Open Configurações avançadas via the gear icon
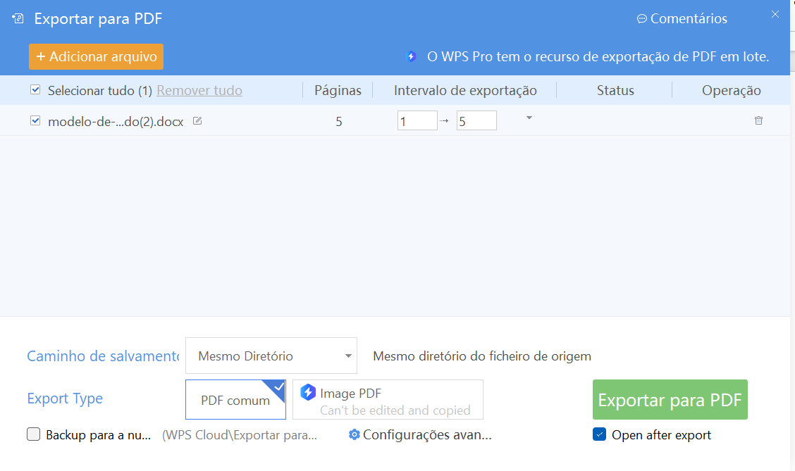Image resolution: width=795 pixels, height=471 pixels. coord(354,435)
